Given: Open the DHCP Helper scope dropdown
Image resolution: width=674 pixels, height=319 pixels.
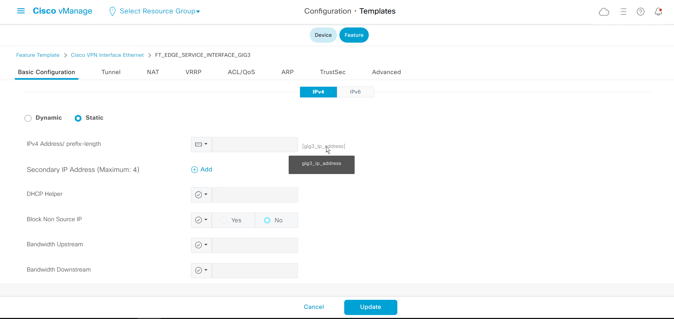Looking at the screenshot, I should [x=201, y=195].
